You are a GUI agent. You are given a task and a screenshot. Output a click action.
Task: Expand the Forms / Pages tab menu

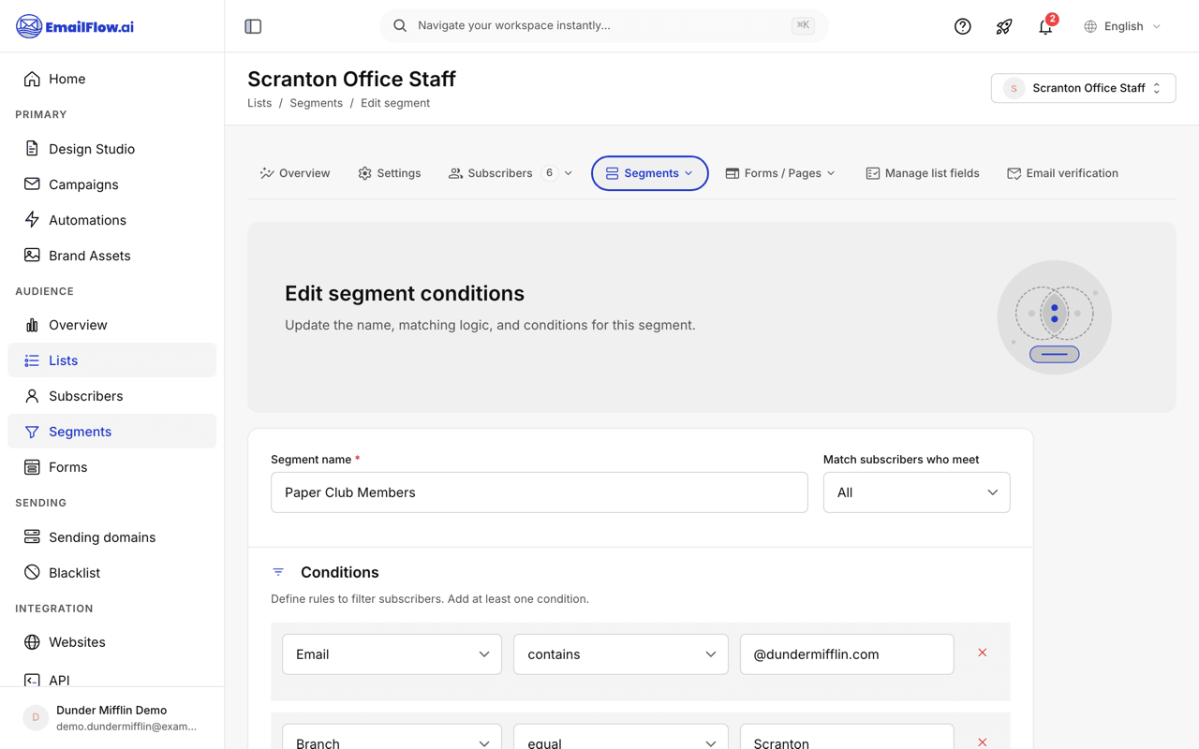pyautogui.click(x=780, y=173)
